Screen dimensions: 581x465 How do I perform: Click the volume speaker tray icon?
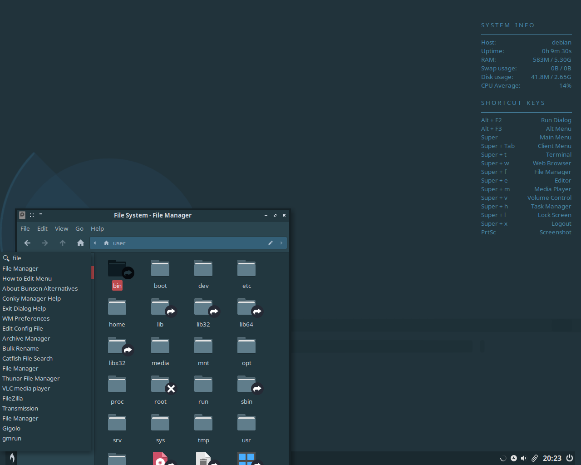[x=524, y=458]
